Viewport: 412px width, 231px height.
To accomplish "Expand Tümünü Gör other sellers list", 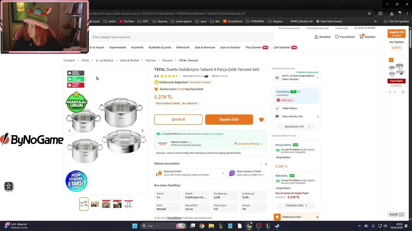I will click(296, 206).
